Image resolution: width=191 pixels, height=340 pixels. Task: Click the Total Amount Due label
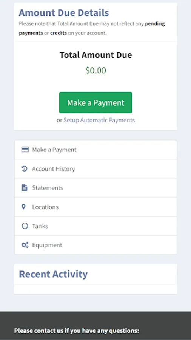coord(96,55)
